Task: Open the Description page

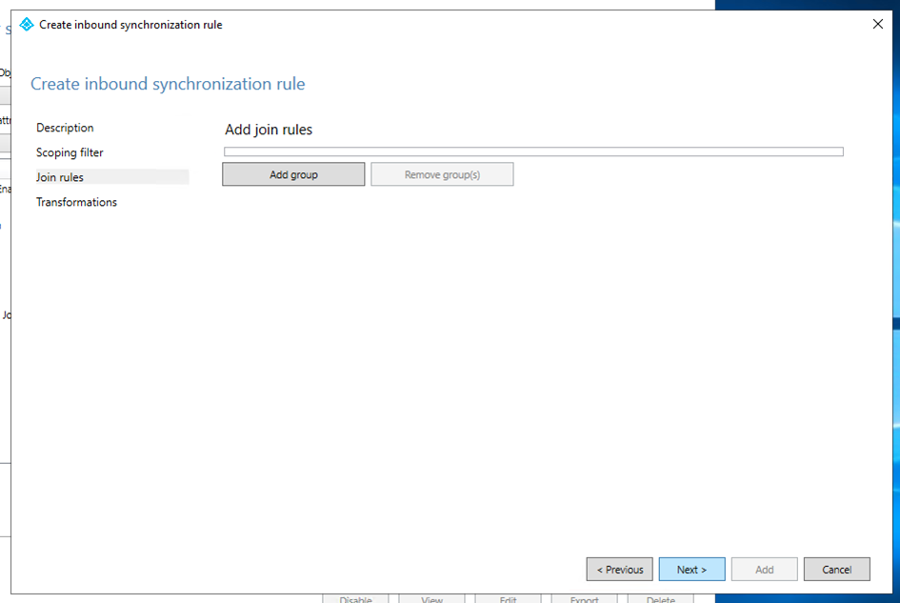Action: click(x=65, y=128)
